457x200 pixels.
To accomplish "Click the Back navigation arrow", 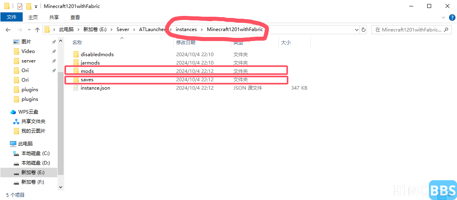I will [x=8, y=30].
